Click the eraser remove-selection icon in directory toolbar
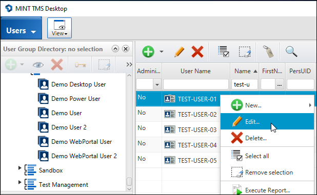Viewport: 317px width, 195px height. [x=104, y=64]
